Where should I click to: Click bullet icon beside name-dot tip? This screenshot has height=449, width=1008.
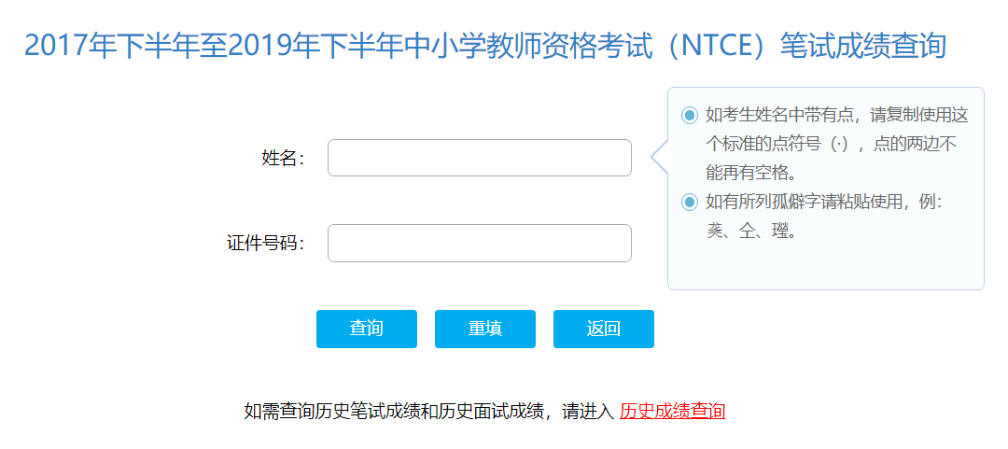click(689, 116)
